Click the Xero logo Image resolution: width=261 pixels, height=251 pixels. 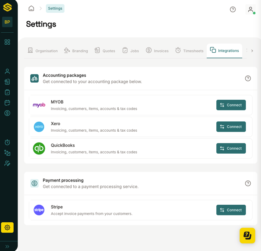coord(39,126)
